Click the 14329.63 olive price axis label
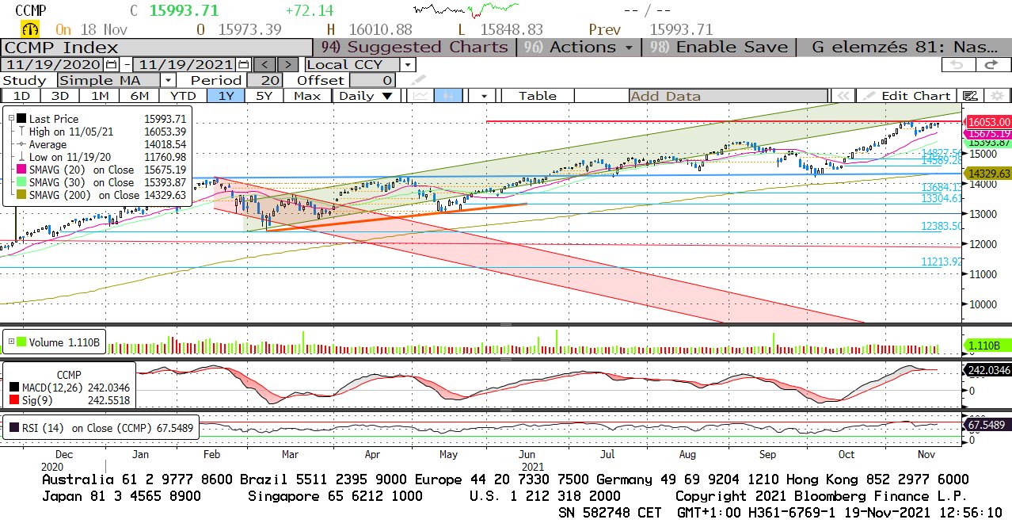This screenshot has height=531, width=1012. pos(987,173)
